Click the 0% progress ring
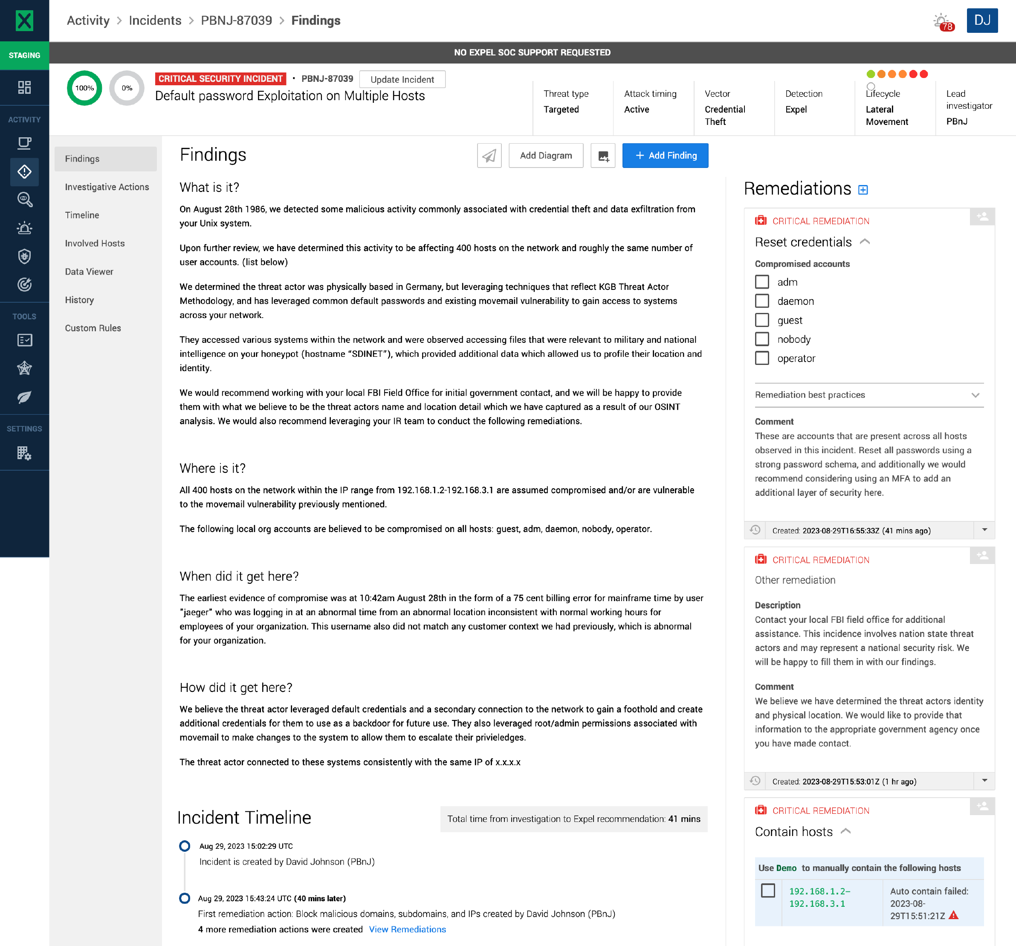The width and height of the screenshot is (1016, 946). click(127, 88)
